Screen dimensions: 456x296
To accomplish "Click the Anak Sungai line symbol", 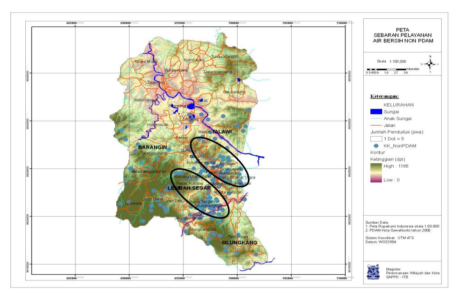I will pyautogui.click(x=376, y=119).
